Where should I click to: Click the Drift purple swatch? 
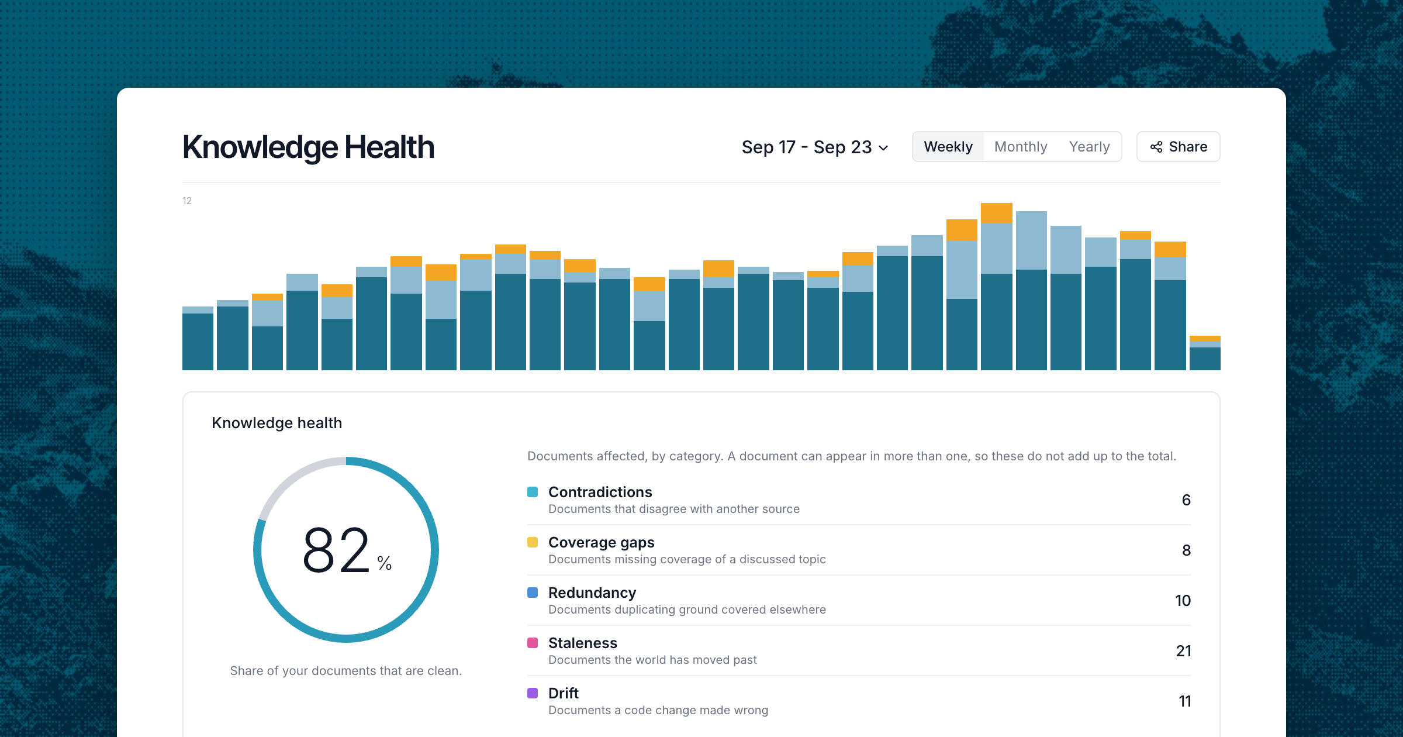point(533,693)
